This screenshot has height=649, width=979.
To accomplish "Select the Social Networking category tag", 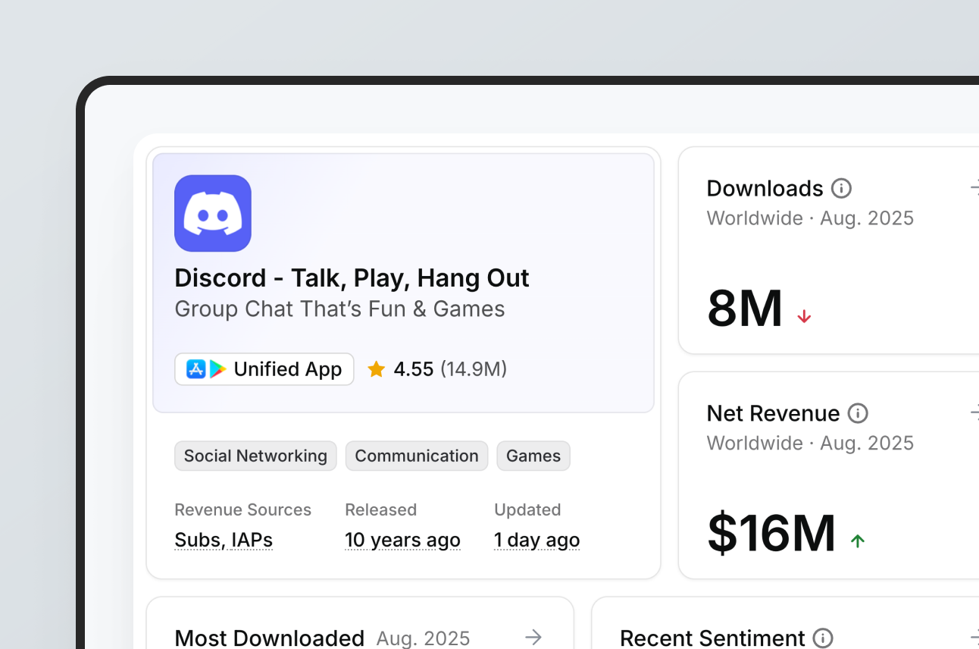I will pyautogui.click(x=255, y=456).
